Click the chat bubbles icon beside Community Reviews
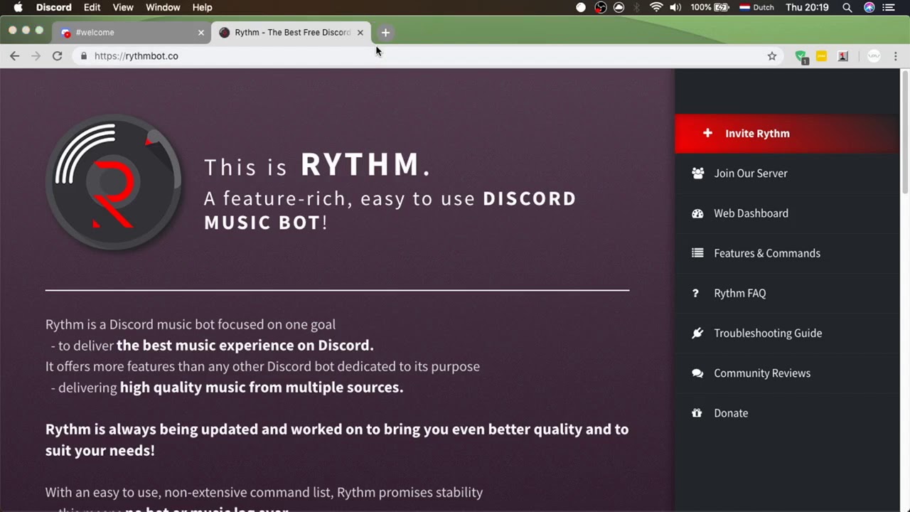The image size is (910, 512). [x=697, y=373]
